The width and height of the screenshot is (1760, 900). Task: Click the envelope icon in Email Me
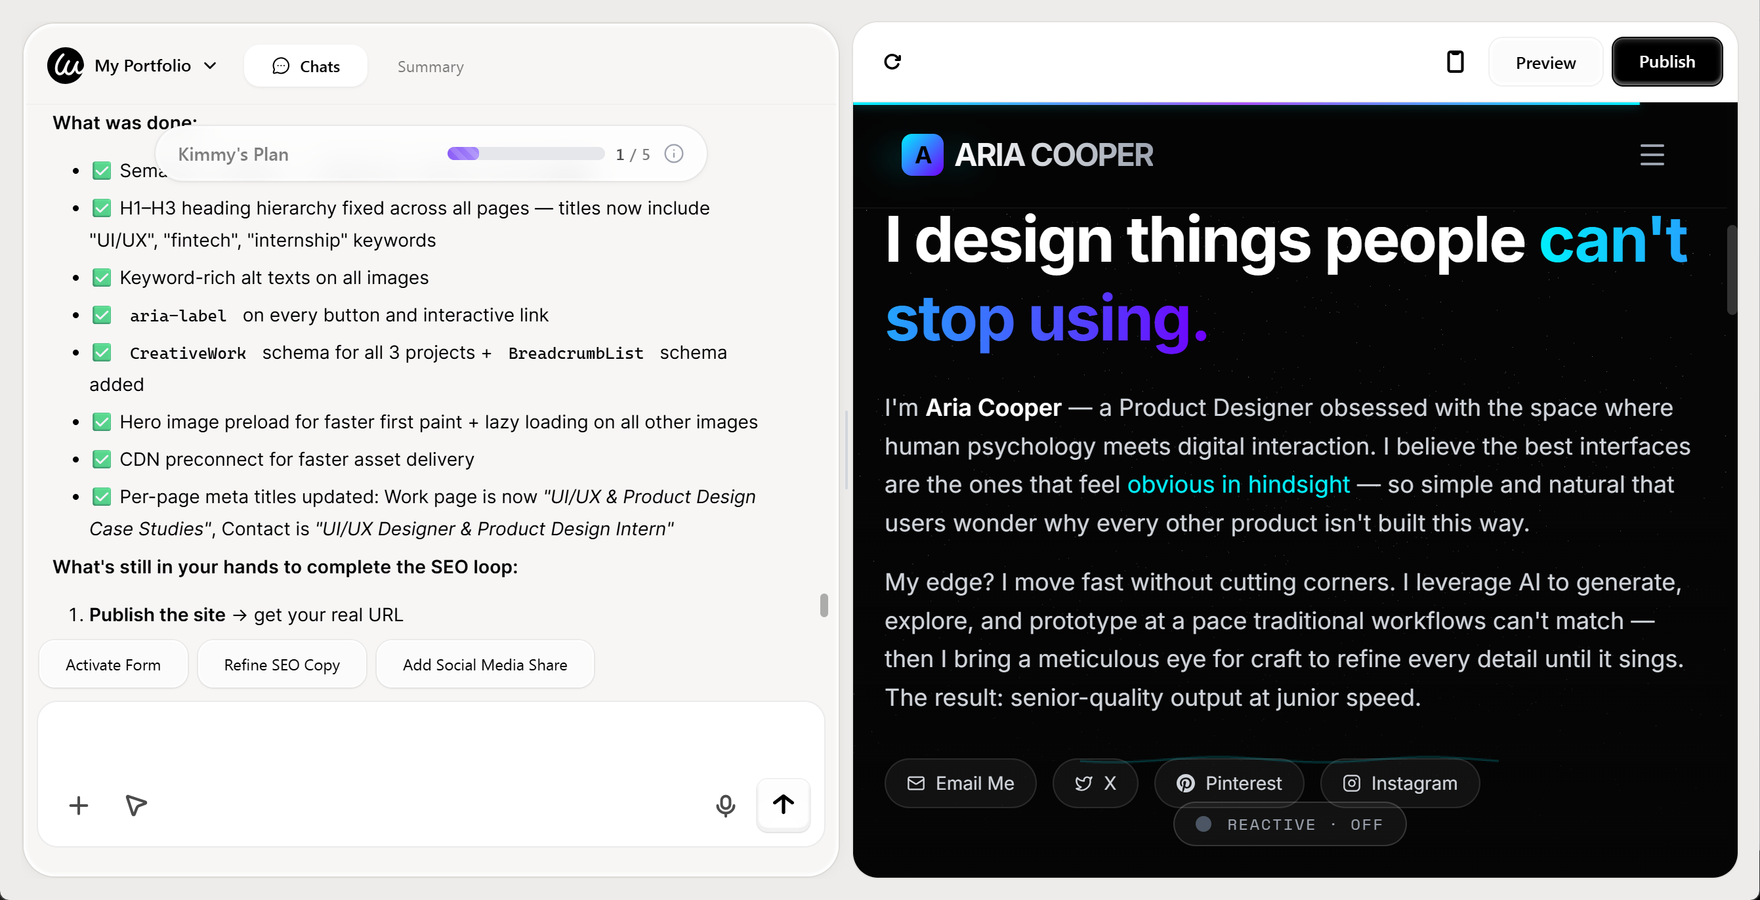point(915,783)
